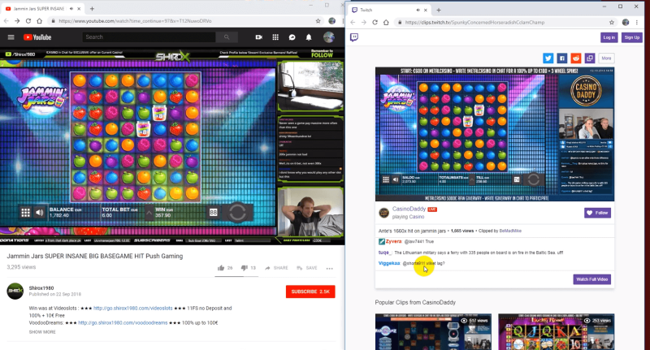Click the YouTube create video camera icon
650x350 pixels.
point(258,37)
